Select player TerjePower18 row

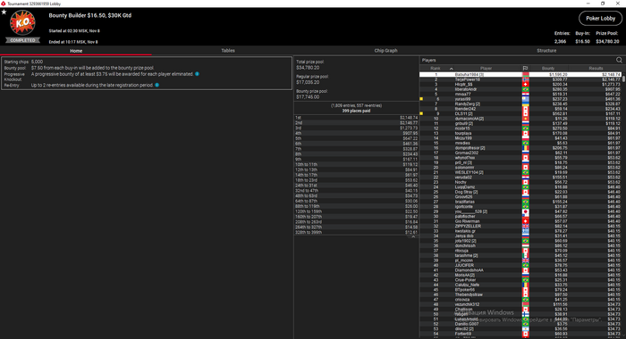pos(520,79)
